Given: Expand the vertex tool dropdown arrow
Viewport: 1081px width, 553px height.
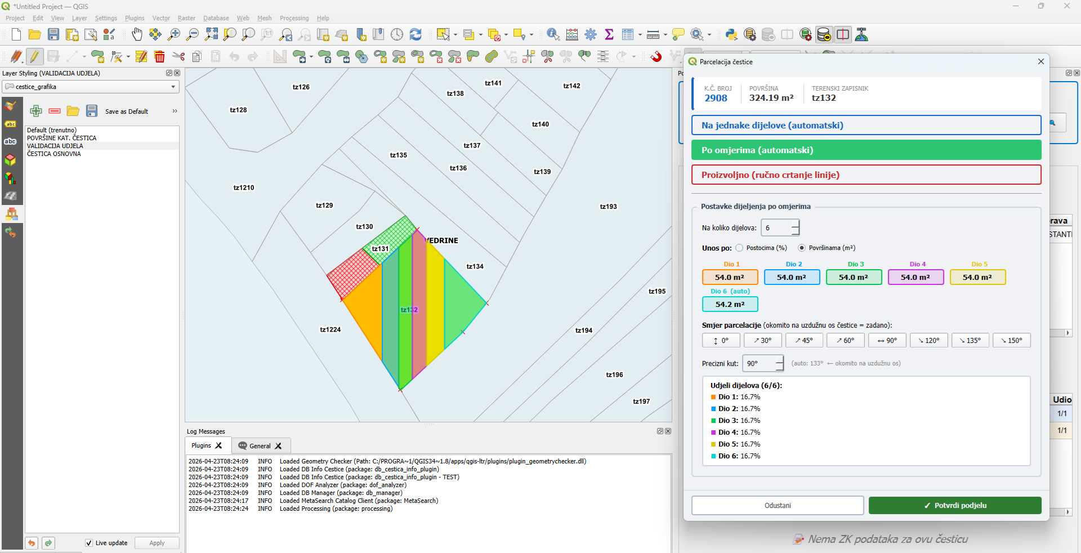Looking at the screenshot, I should (x=128, y=56).
